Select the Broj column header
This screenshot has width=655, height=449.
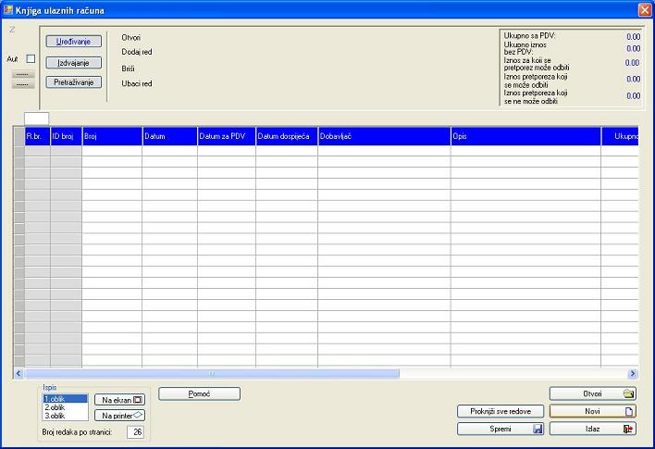tap(112, 136)
